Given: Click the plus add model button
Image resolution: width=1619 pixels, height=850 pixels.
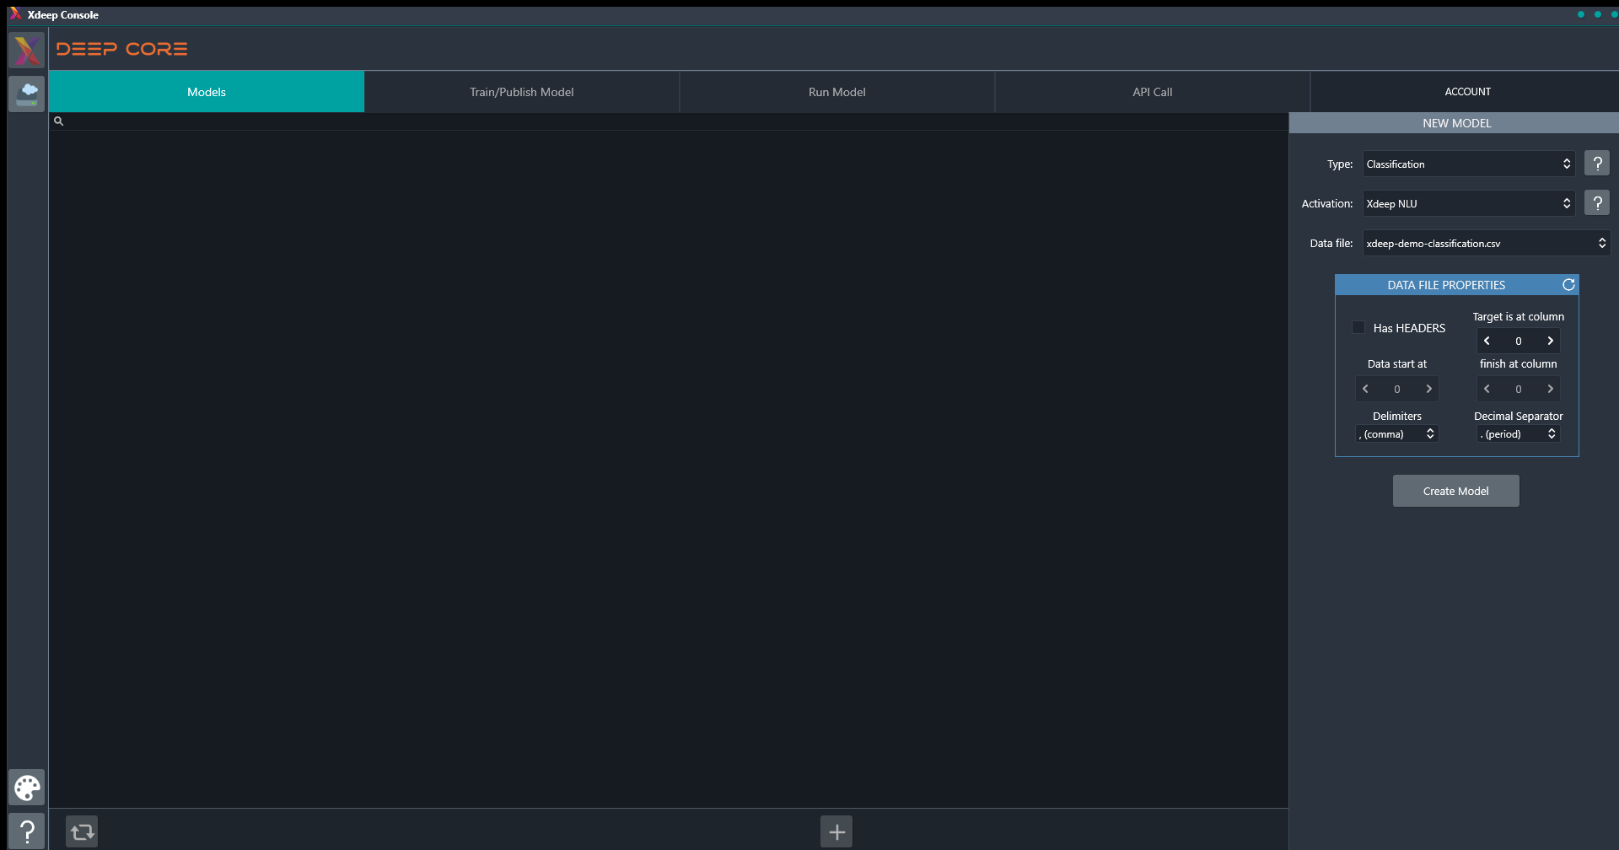Looking at the screenshot, I should (836, 832).
